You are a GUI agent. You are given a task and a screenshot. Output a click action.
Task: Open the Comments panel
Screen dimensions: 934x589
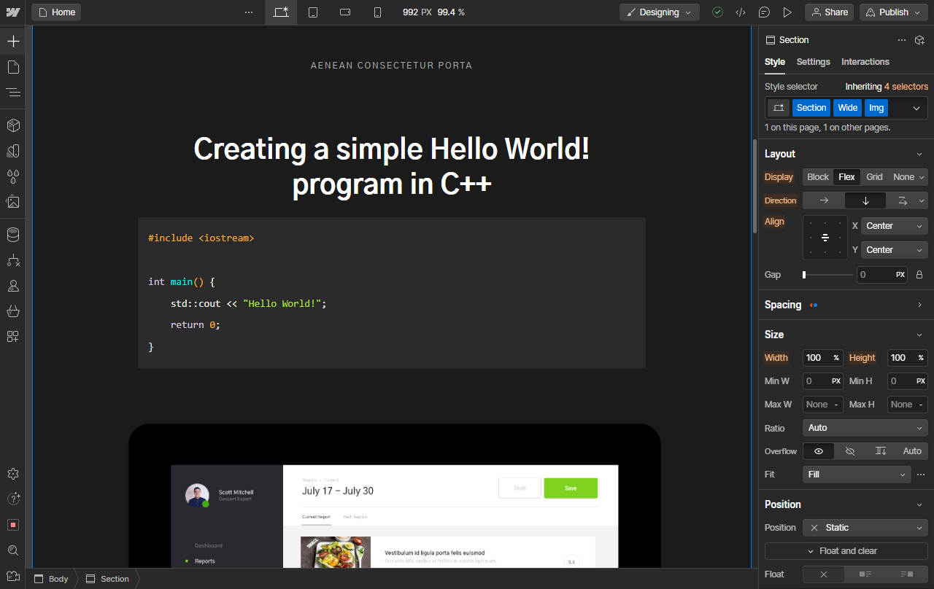(x=764, y=12)
